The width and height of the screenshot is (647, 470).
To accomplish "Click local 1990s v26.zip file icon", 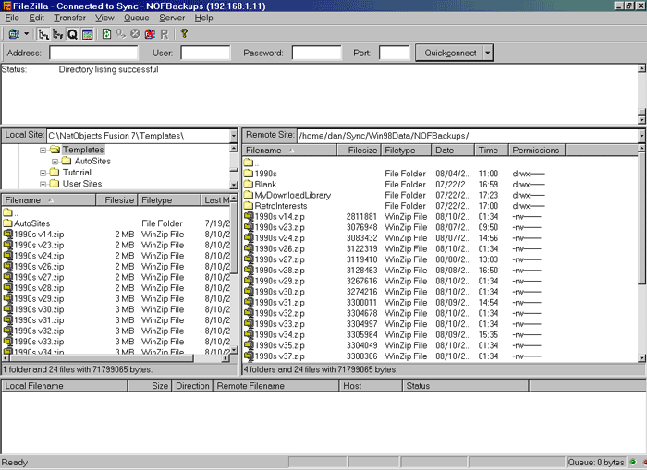I will (7, 266).
